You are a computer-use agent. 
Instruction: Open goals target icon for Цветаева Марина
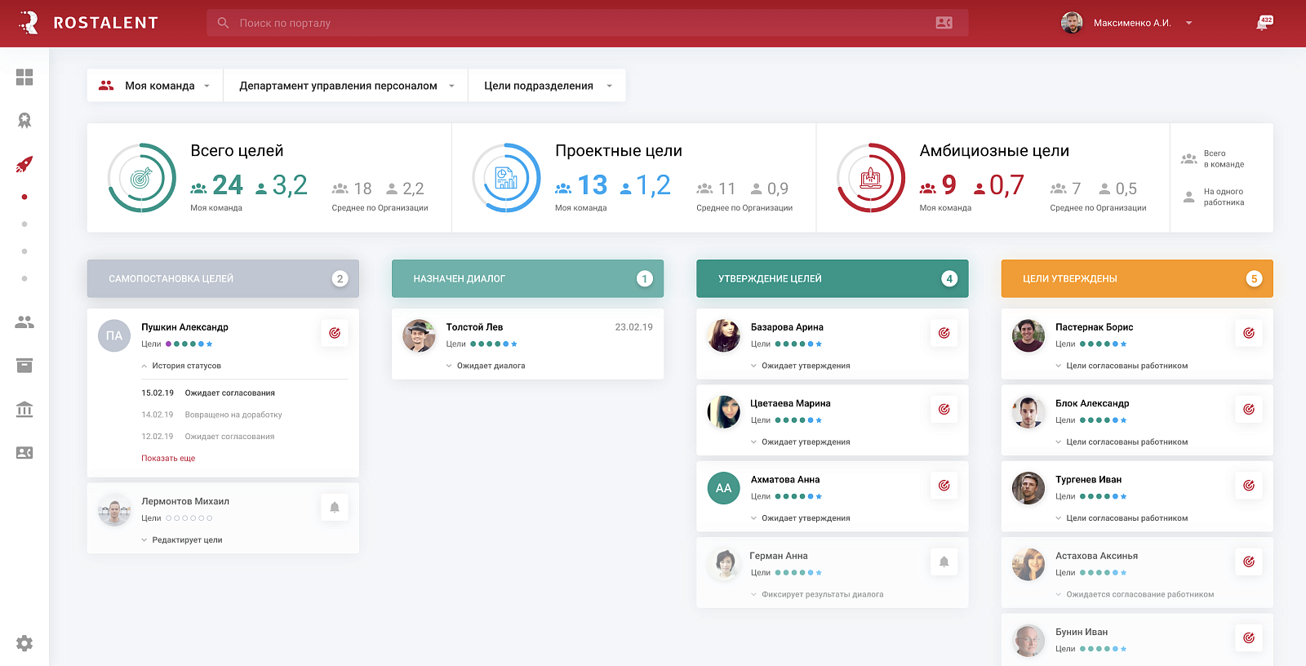[x=944, y=409]
